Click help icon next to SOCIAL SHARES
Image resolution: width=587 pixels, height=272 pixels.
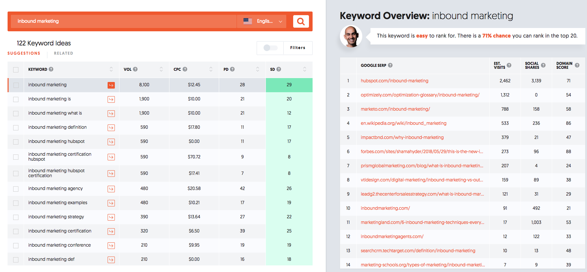point(543,65)
